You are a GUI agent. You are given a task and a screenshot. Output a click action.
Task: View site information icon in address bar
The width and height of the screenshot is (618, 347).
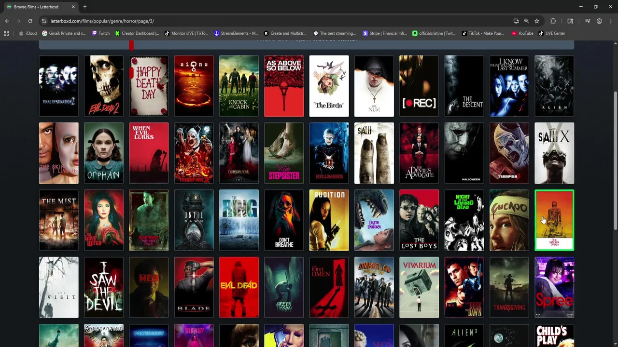pyautogui.click(x=44, y=21)
